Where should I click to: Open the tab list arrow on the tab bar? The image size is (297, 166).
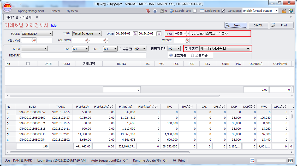pos(290,17)
